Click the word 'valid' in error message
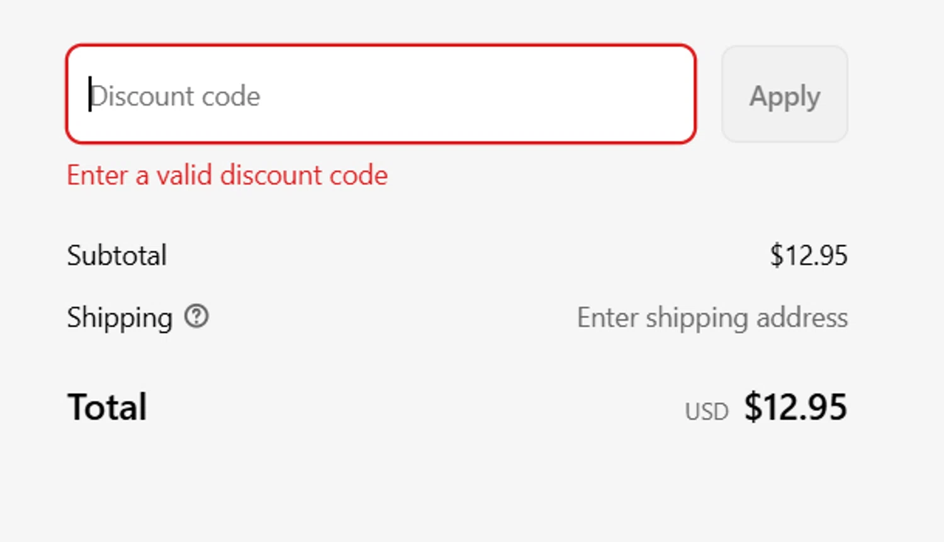Screen dimensions: 944x542 coord(184,175)
